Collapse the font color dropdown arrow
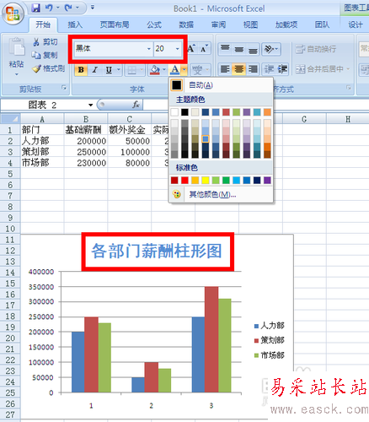Image resolution: width=369 pixels, height=422 pixels. click(184, 69)
